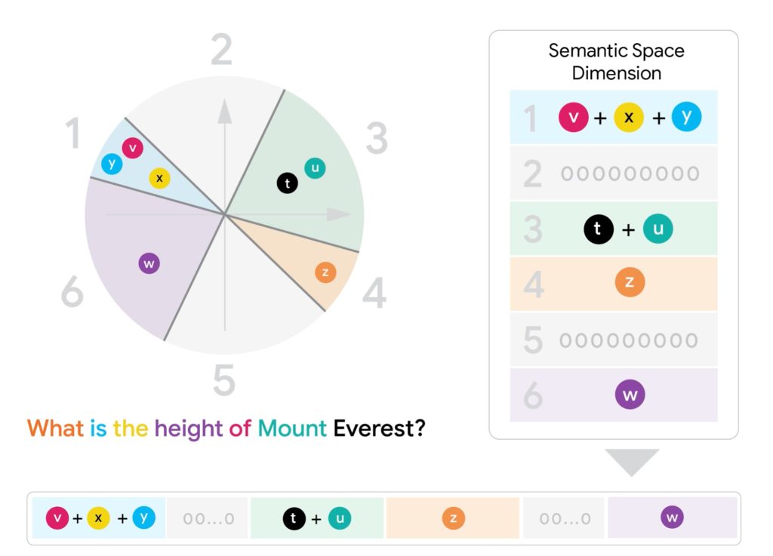
Task: Click the orange z circle in the pie chart
Action: point(325,272)
